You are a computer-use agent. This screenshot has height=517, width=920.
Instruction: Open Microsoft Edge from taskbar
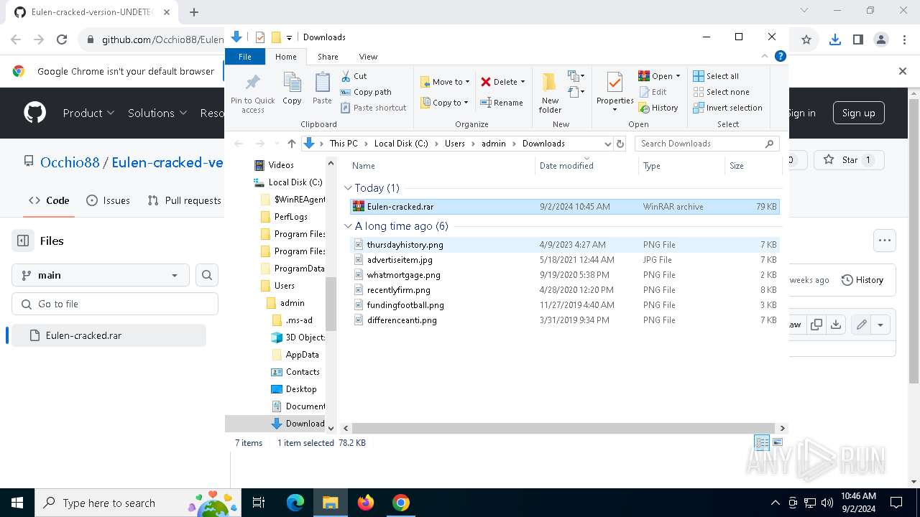295,503
